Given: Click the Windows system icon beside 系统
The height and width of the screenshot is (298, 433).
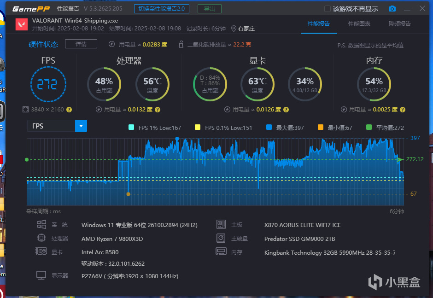Looking at the screenshot, I should 41,224.
